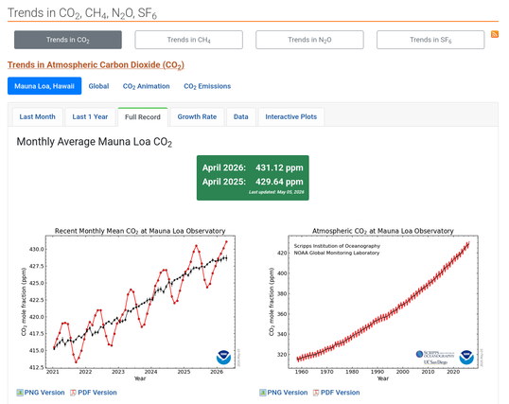Viewport: 509px width, 404px height.
Task: Open the Interactive Plots tab
Action: [x=290, y=117]
